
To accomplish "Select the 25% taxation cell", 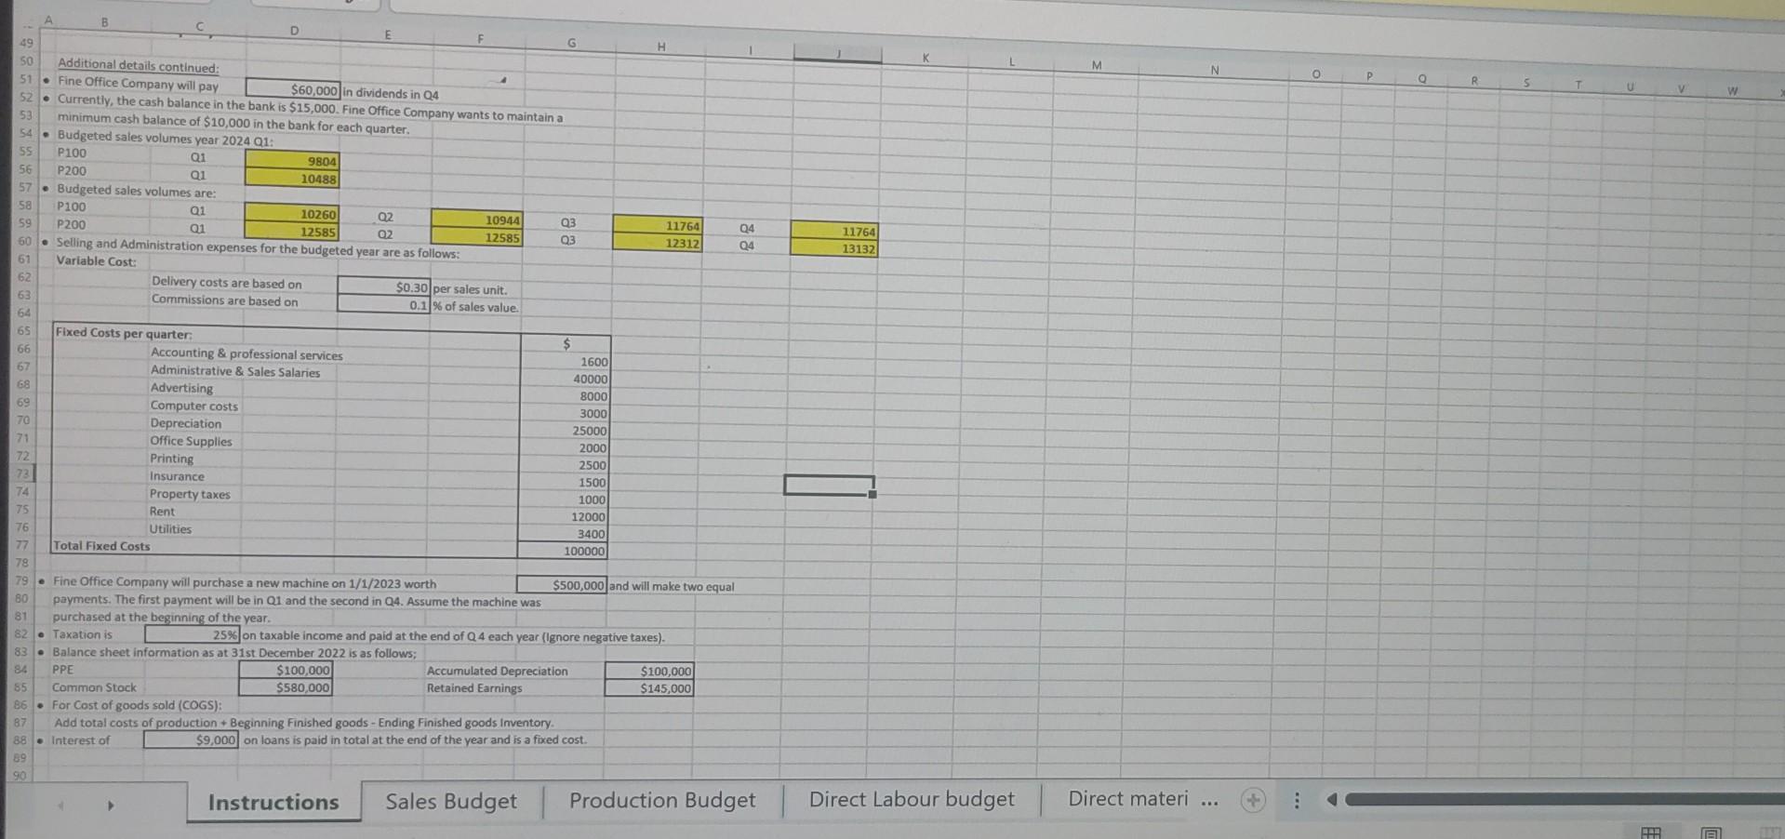I will [193, 634].
